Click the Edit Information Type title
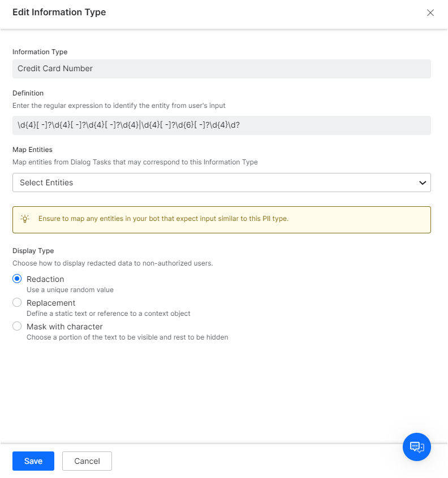This screenshot has height=478, width=448. tap(59, 12)
